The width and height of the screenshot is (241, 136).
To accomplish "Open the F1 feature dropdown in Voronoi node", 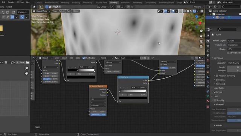I will click(98, 102).
